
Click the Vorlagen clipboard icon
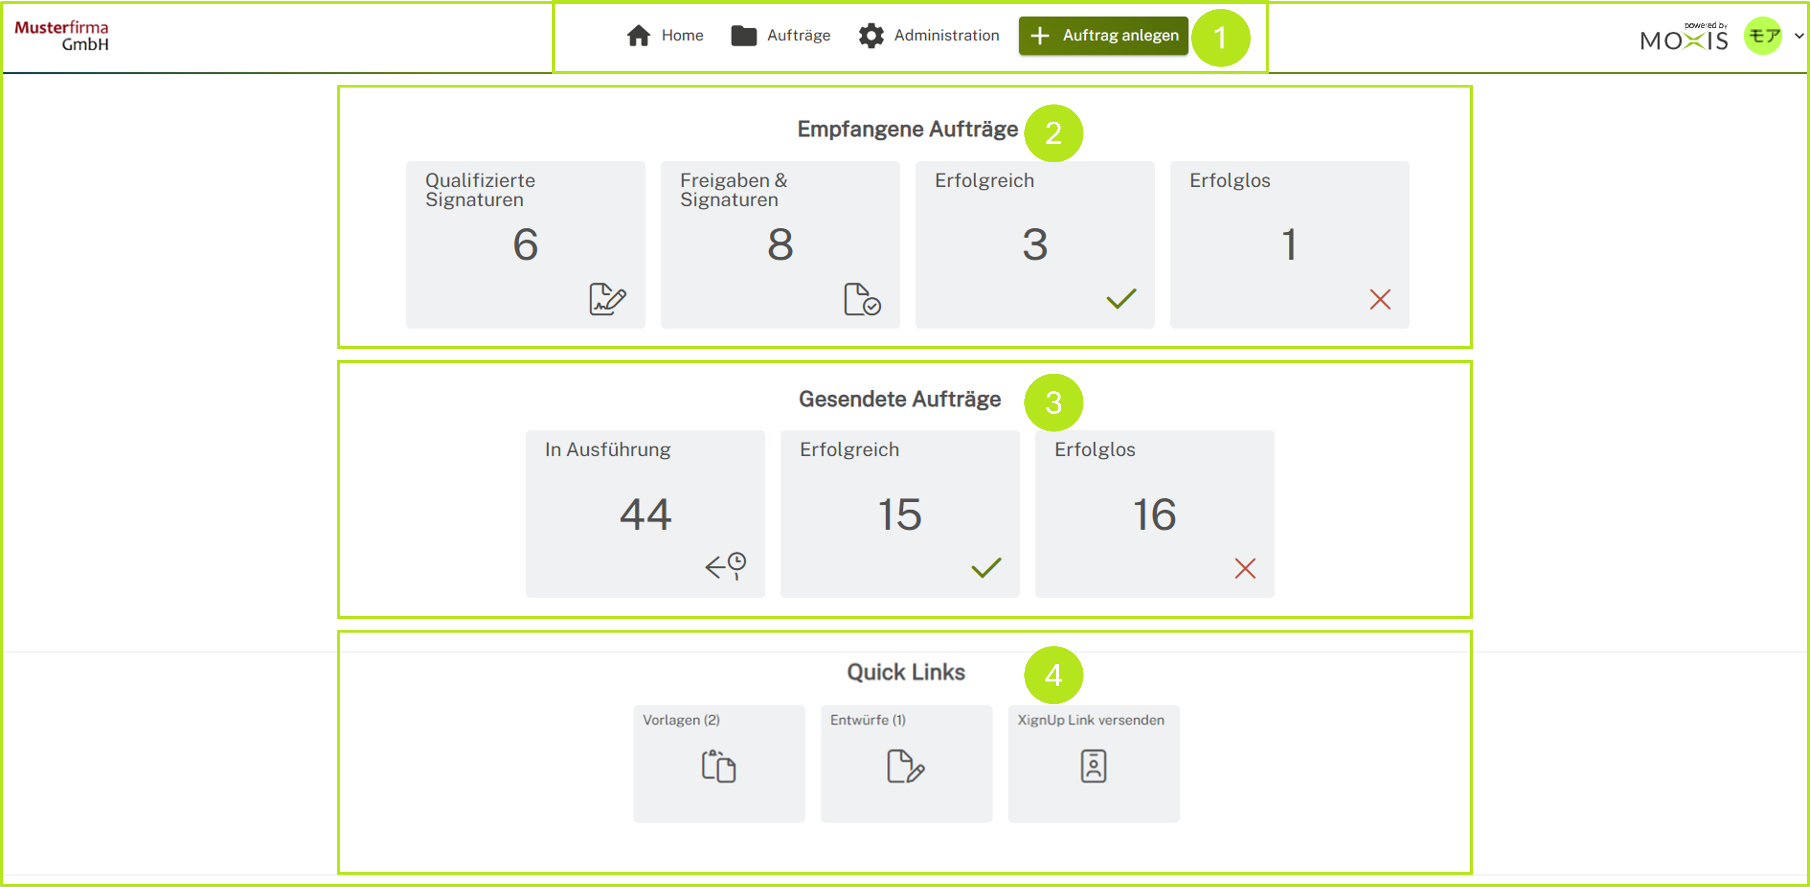pos(718,765)
